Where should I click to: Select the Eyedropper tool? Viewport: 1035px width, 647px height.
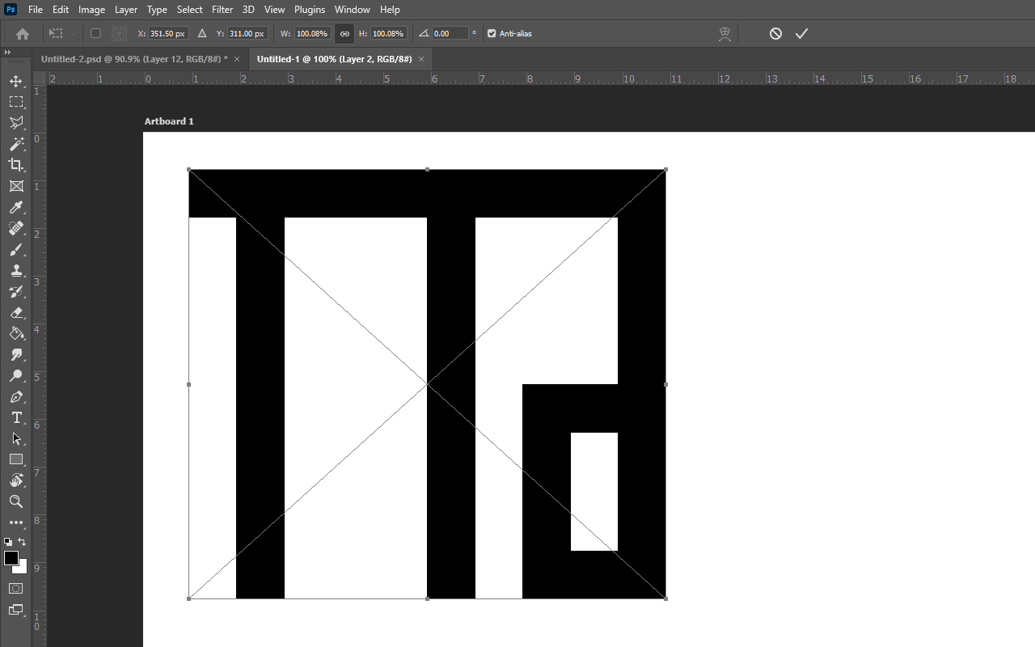click(x=16, y=208)
